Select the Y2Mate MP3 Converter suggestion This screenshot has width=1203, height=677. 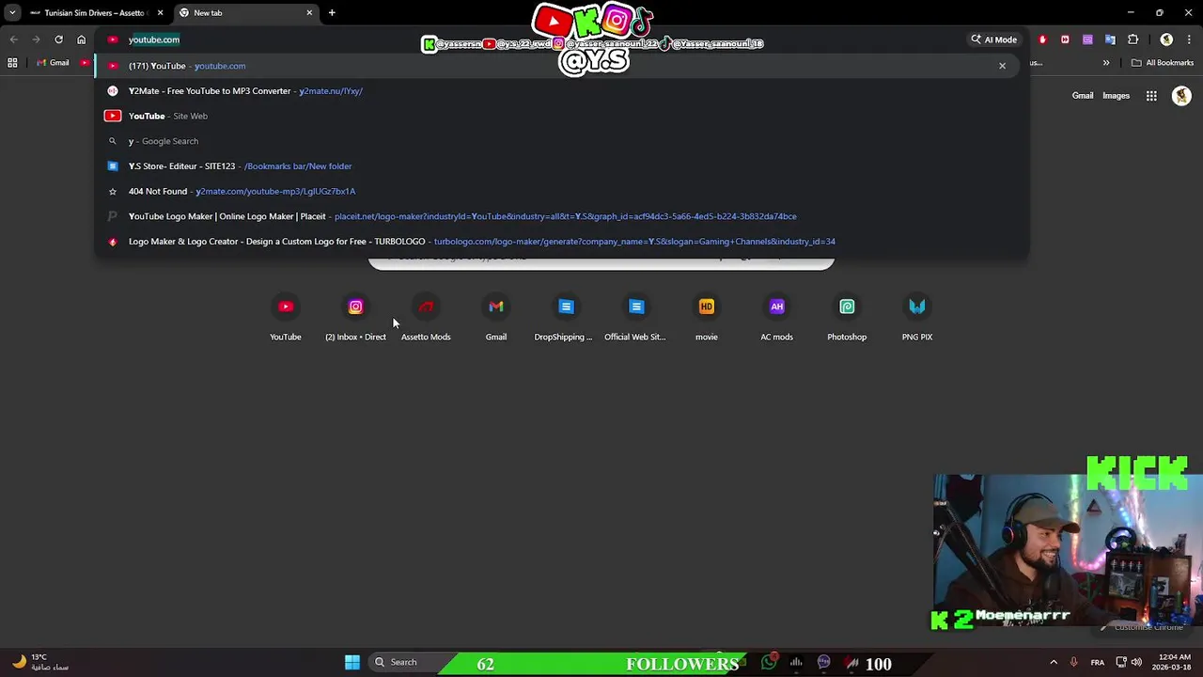click(561, 91)
